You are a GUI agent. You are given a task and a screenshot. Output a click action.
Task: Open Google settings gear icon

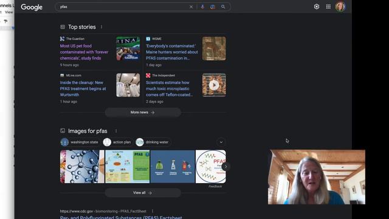(317, 7)
